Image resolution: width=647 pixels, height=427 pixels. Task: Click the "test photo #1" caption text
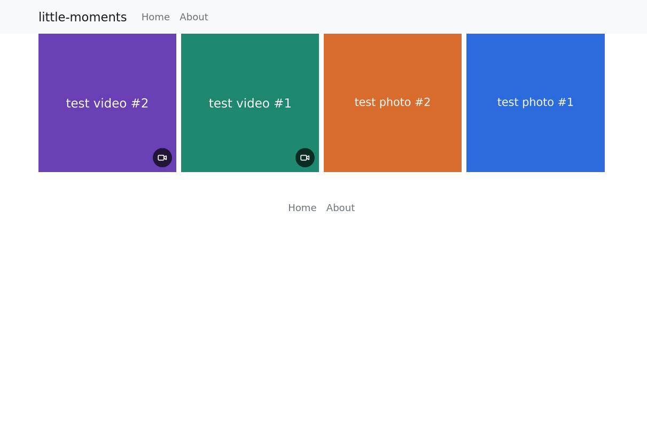pyautogui.click(x=535, y=102)
